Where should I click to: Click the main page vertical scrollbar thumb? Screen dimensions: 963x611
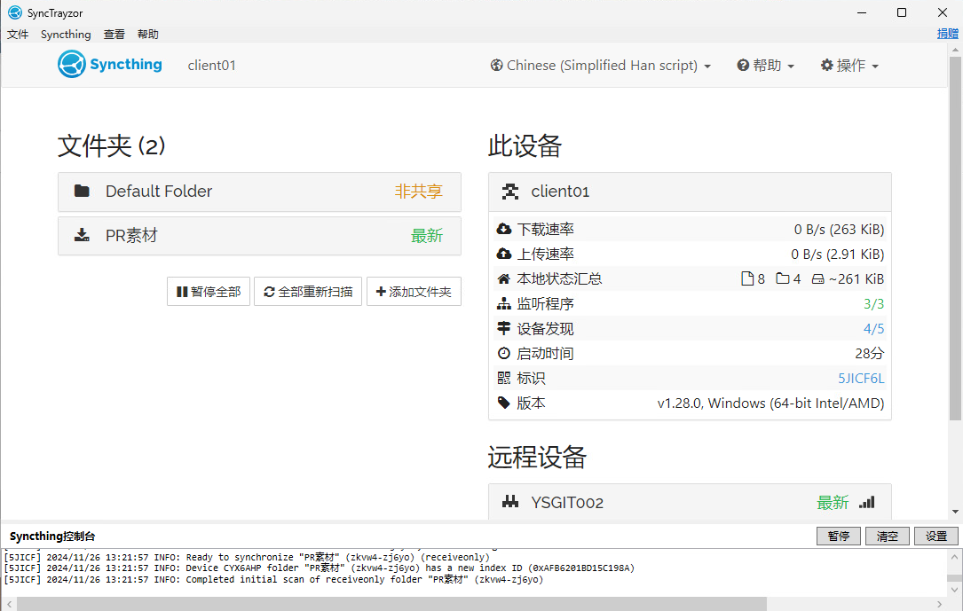955,238
